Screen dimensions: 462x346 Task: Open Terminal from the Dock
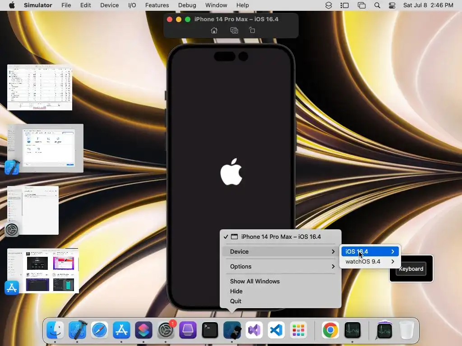[210, 330]
